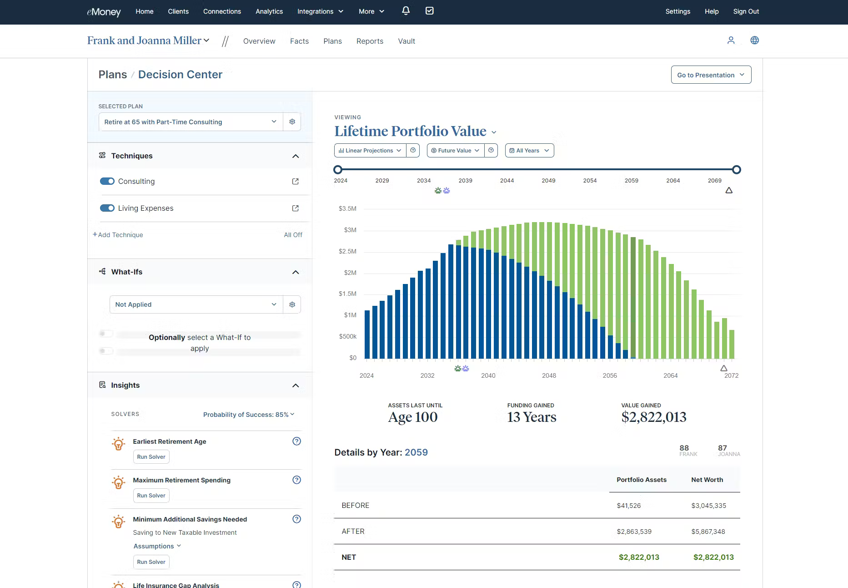
Task: Open the Analytics menu in the top bar
Action: [269, 11]
